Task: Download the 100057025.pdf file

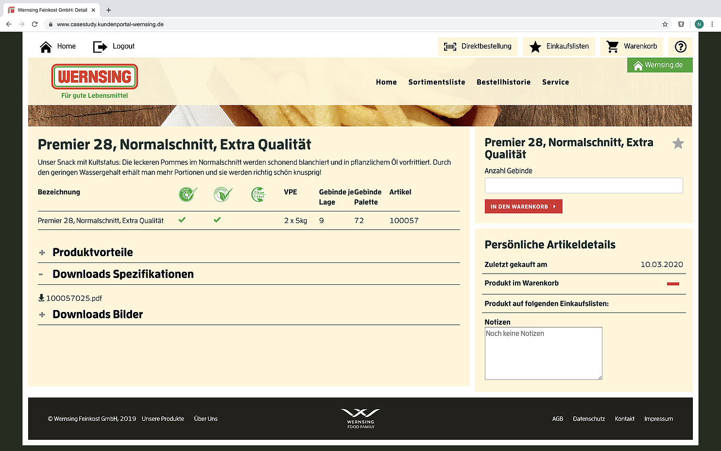Action: tap(70, 298)
